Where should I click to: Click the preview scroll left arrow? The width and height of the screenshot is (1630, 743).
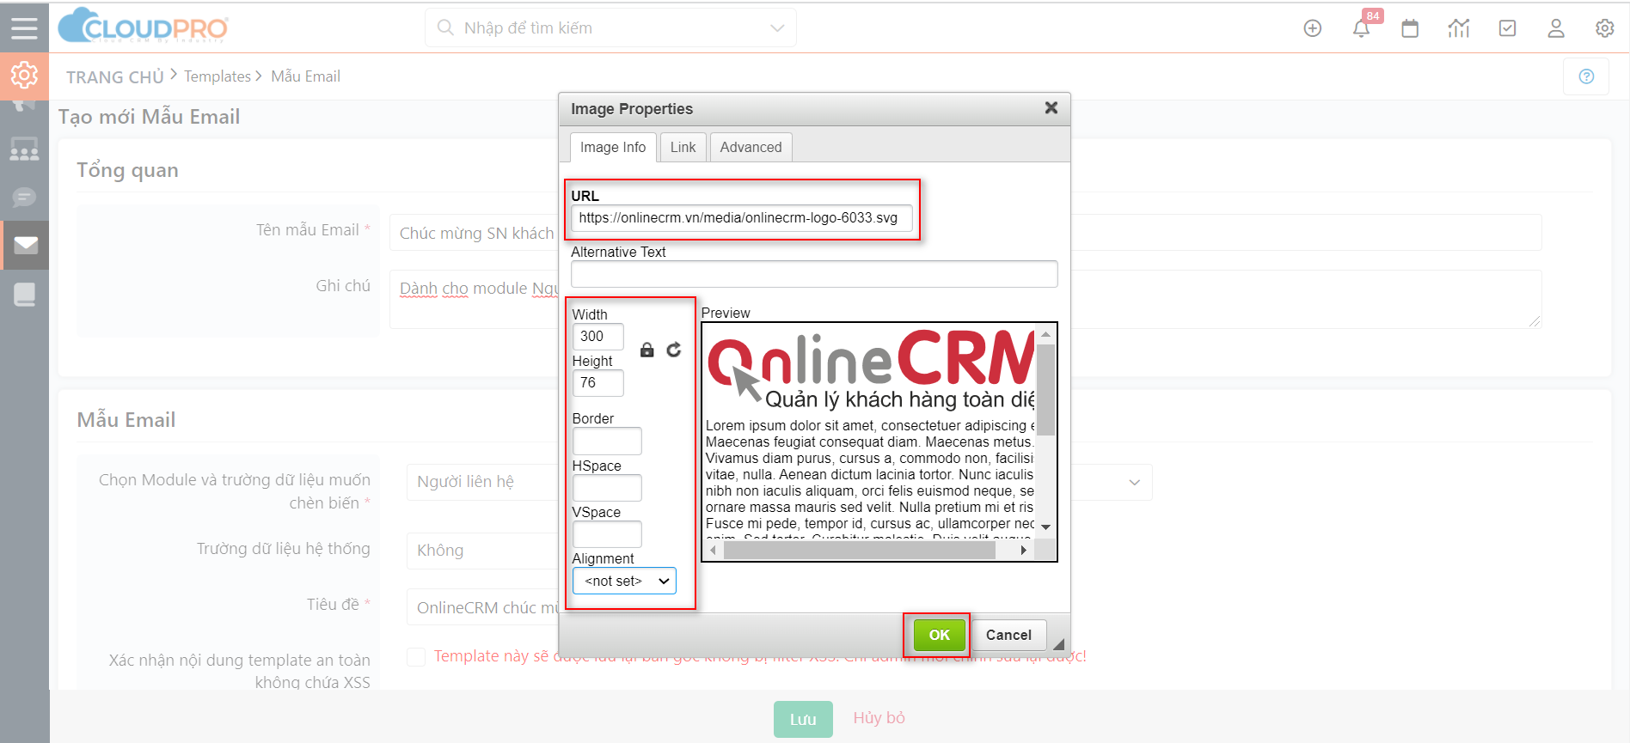[x=713, y=550]
